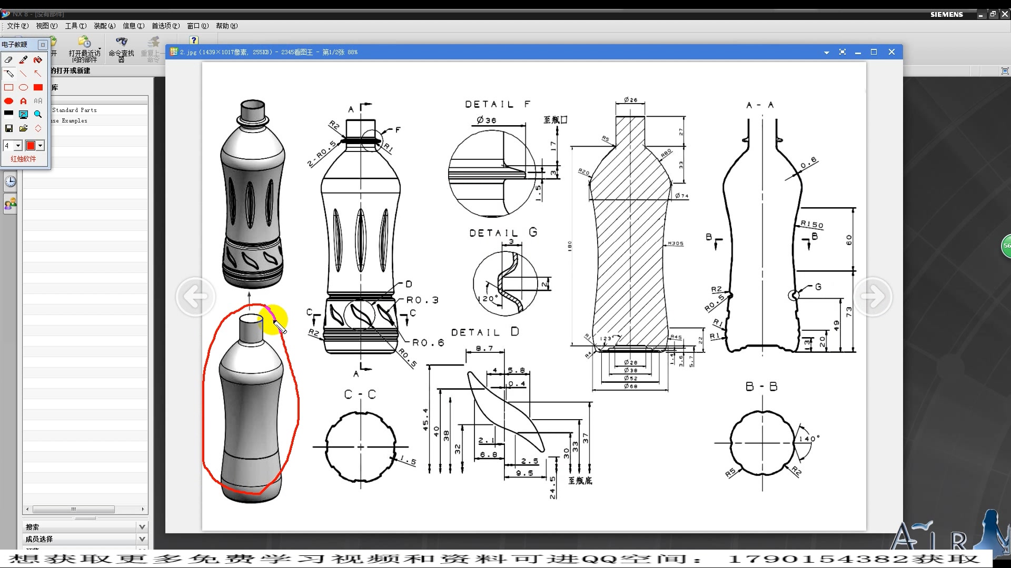Go to previous image with left arrow

click(x=196, y=297)
